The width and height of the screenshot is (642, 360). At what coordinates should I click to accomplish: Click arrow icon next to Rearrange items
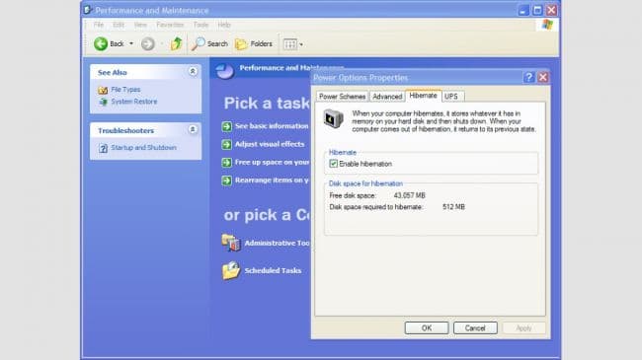[x=227, y=180]
